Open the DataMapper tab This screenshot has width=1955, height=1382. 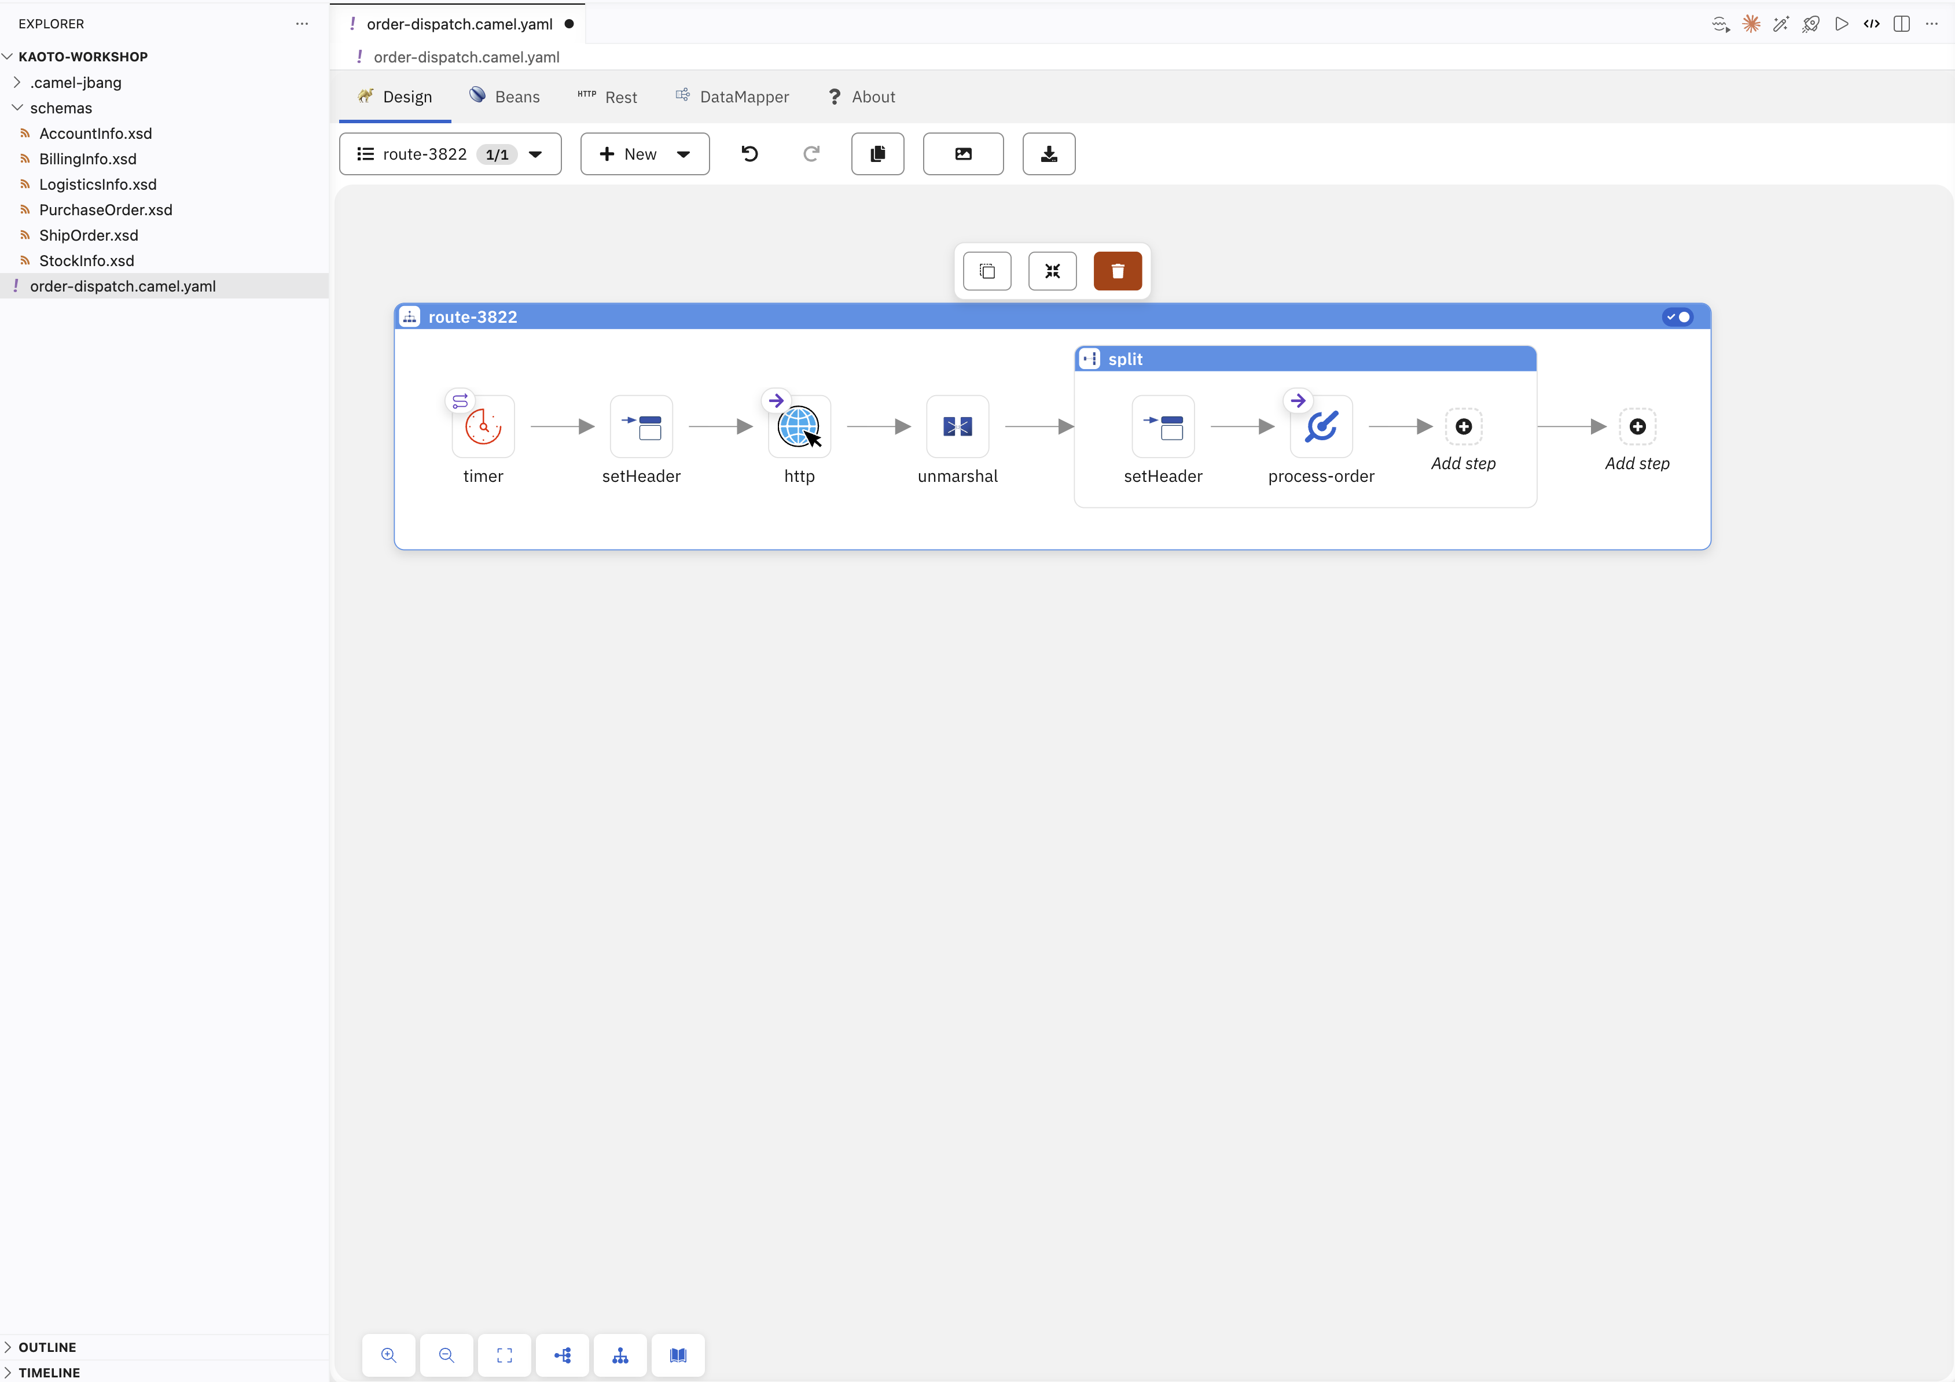732,96
